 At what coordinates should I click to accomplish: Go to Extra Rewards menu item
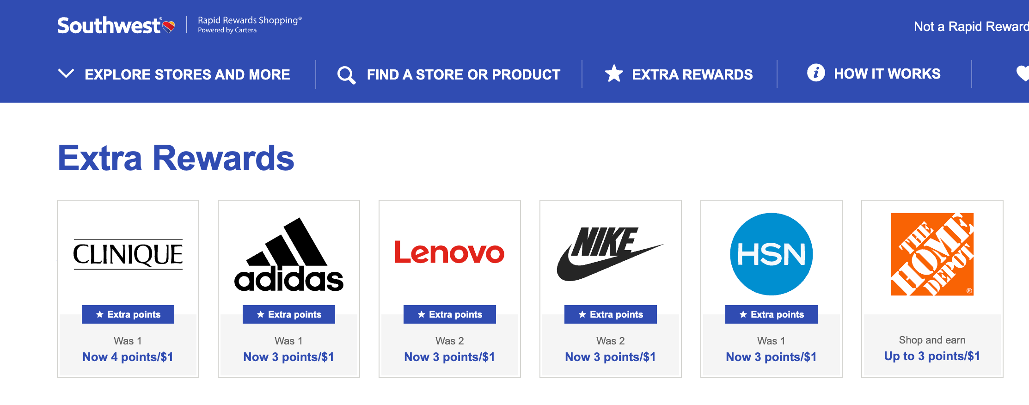[x=692, y=74]
